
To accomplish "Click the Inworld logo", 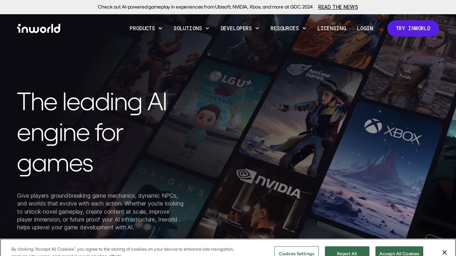I will pos(38,28).
